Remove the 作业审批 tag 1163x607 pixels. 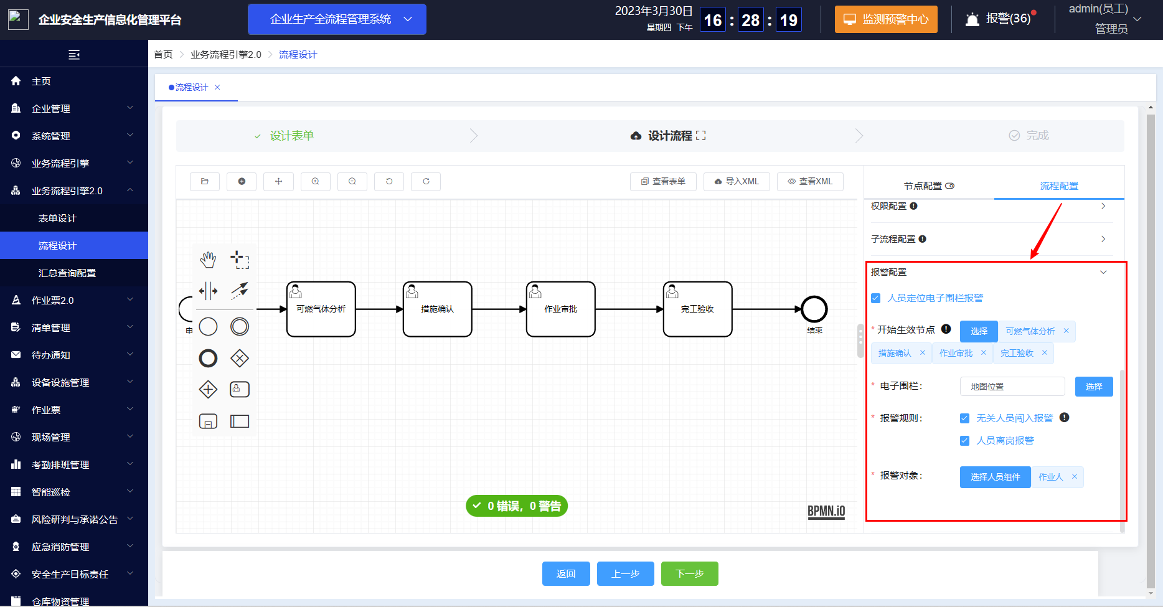point(984,353)
